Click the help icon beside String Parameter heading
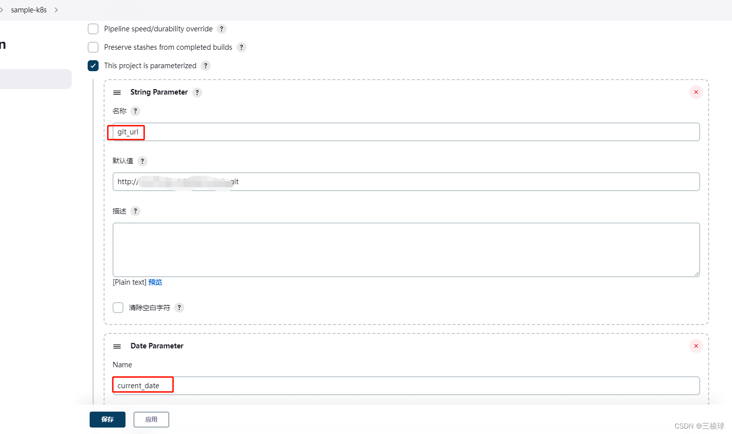The width and height of the screenshot is (732, 434). [x=197, y=92]
